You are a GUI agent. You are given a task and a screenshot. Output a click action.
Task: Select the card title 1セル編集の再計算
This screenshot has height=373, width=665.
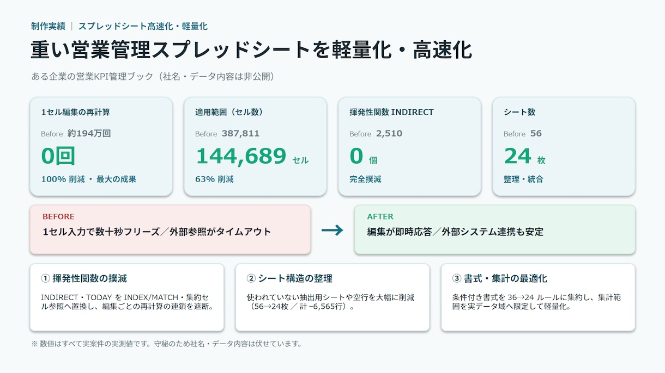[75, 112]
